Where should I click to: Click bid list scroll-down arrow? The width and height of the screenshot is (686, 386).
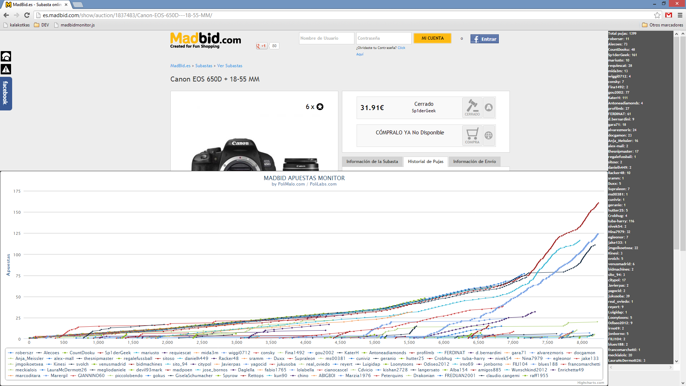tap(676, 361)
